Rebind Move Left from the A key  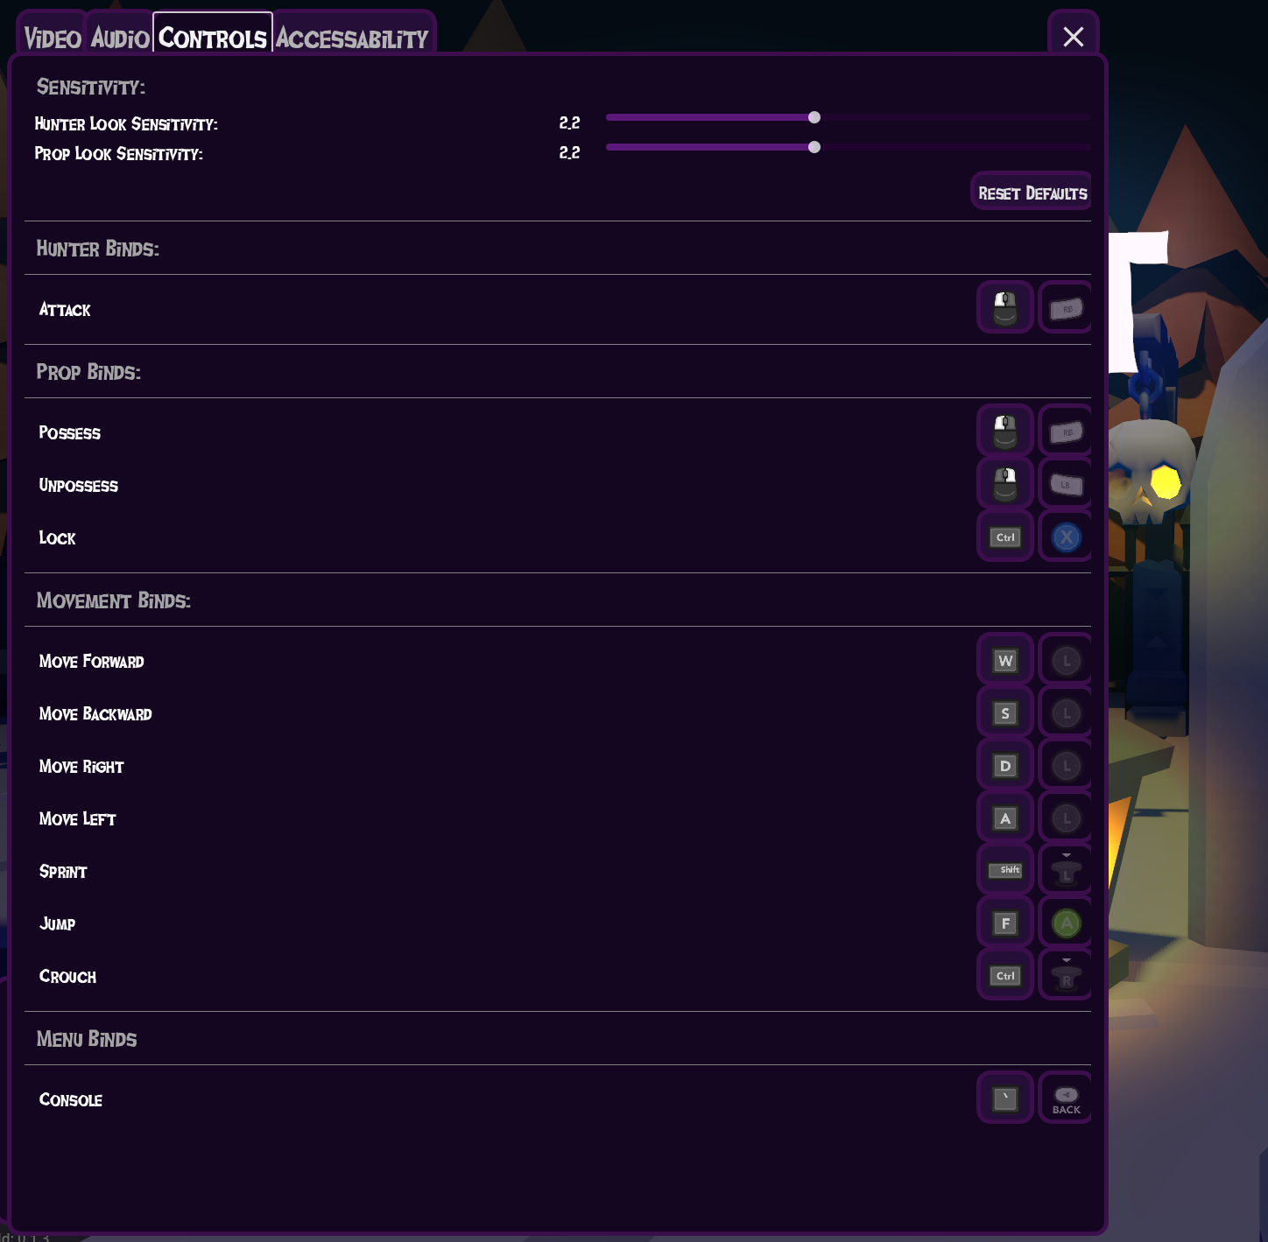1004,817
